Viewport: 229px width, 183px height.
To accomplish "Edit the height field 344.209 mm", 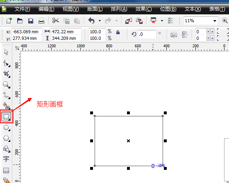I will click(66, 38).
